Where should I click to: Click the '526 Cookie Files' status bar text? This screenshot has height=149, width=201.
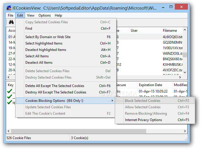coord(19,138)
